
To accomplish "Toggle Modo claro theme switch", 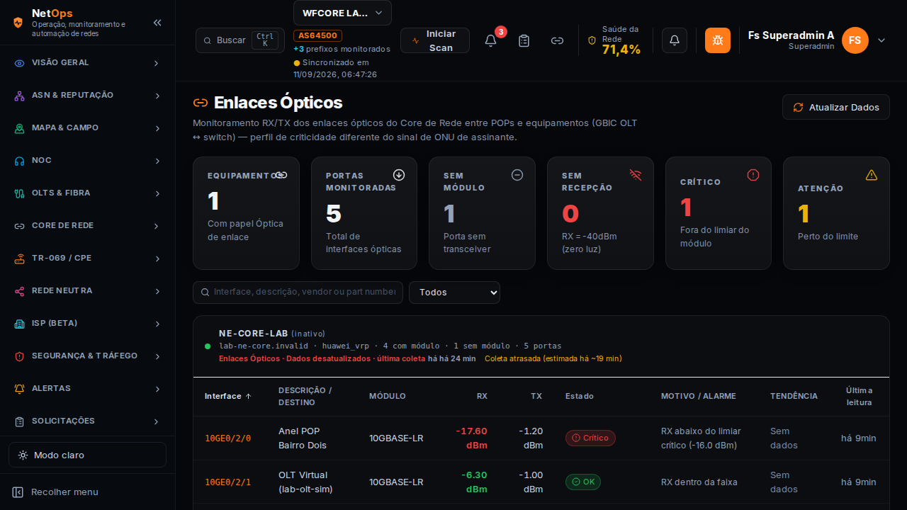I will [87, 455].
